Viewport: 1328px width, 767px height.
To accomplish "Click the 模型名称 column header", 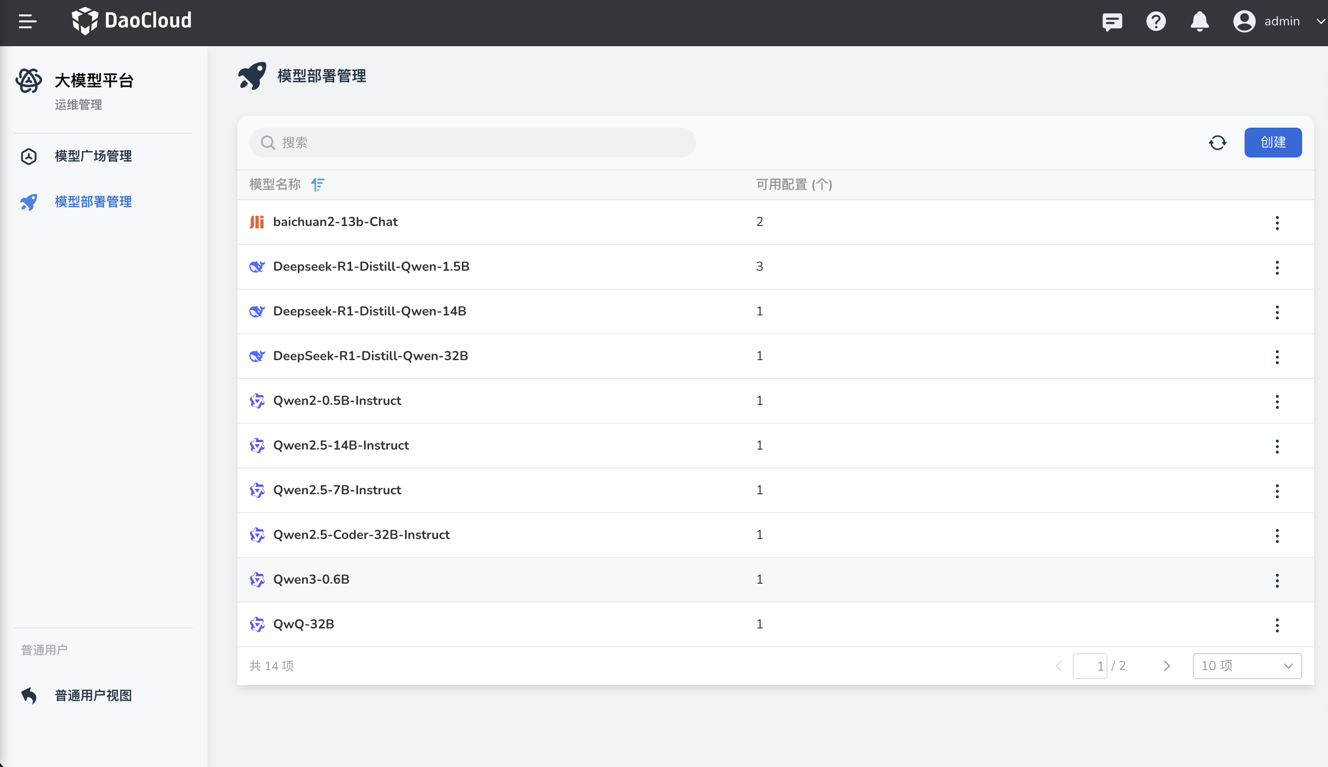I will pyautogui.click(x=275, y=184).
